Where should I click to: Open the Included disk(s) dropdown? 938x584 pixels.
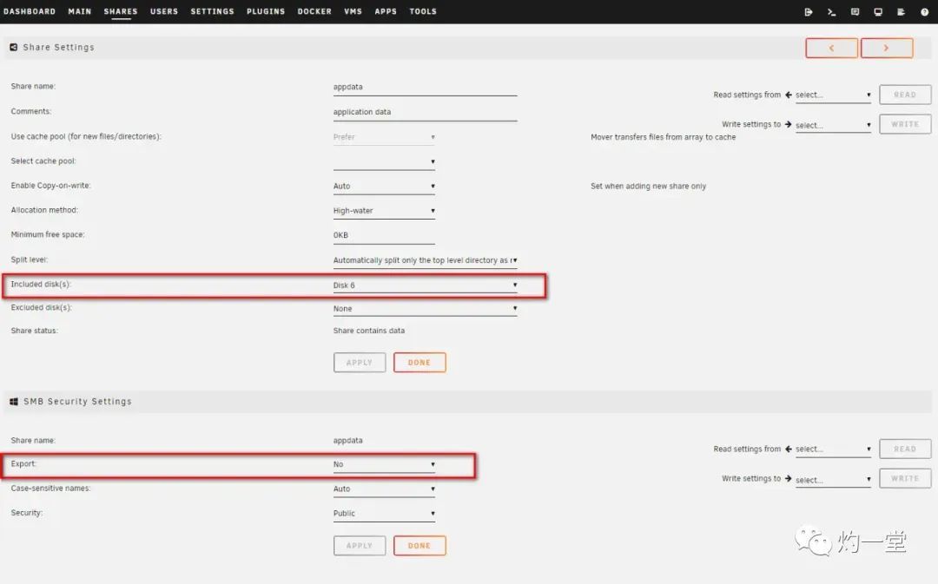(x=425, y=285)
